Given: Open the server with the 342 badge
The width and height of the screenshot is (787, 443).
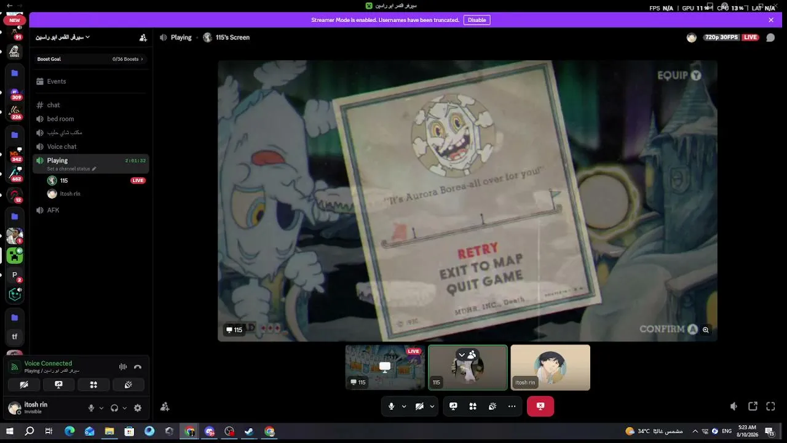Looking at the screenshot, I should [15, 155].
